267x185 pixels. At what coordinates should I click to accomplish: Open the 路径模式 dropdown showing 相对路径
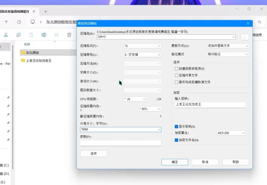[228, 54]
